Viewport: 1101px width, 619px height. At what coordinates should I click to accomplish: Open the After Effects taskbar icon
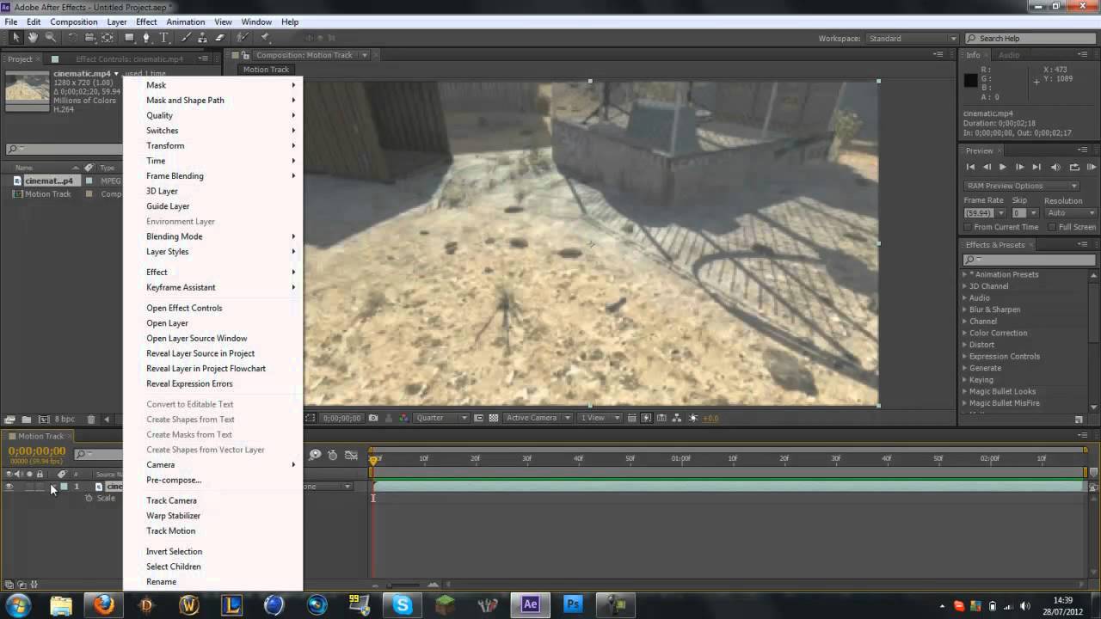point(531,604)
